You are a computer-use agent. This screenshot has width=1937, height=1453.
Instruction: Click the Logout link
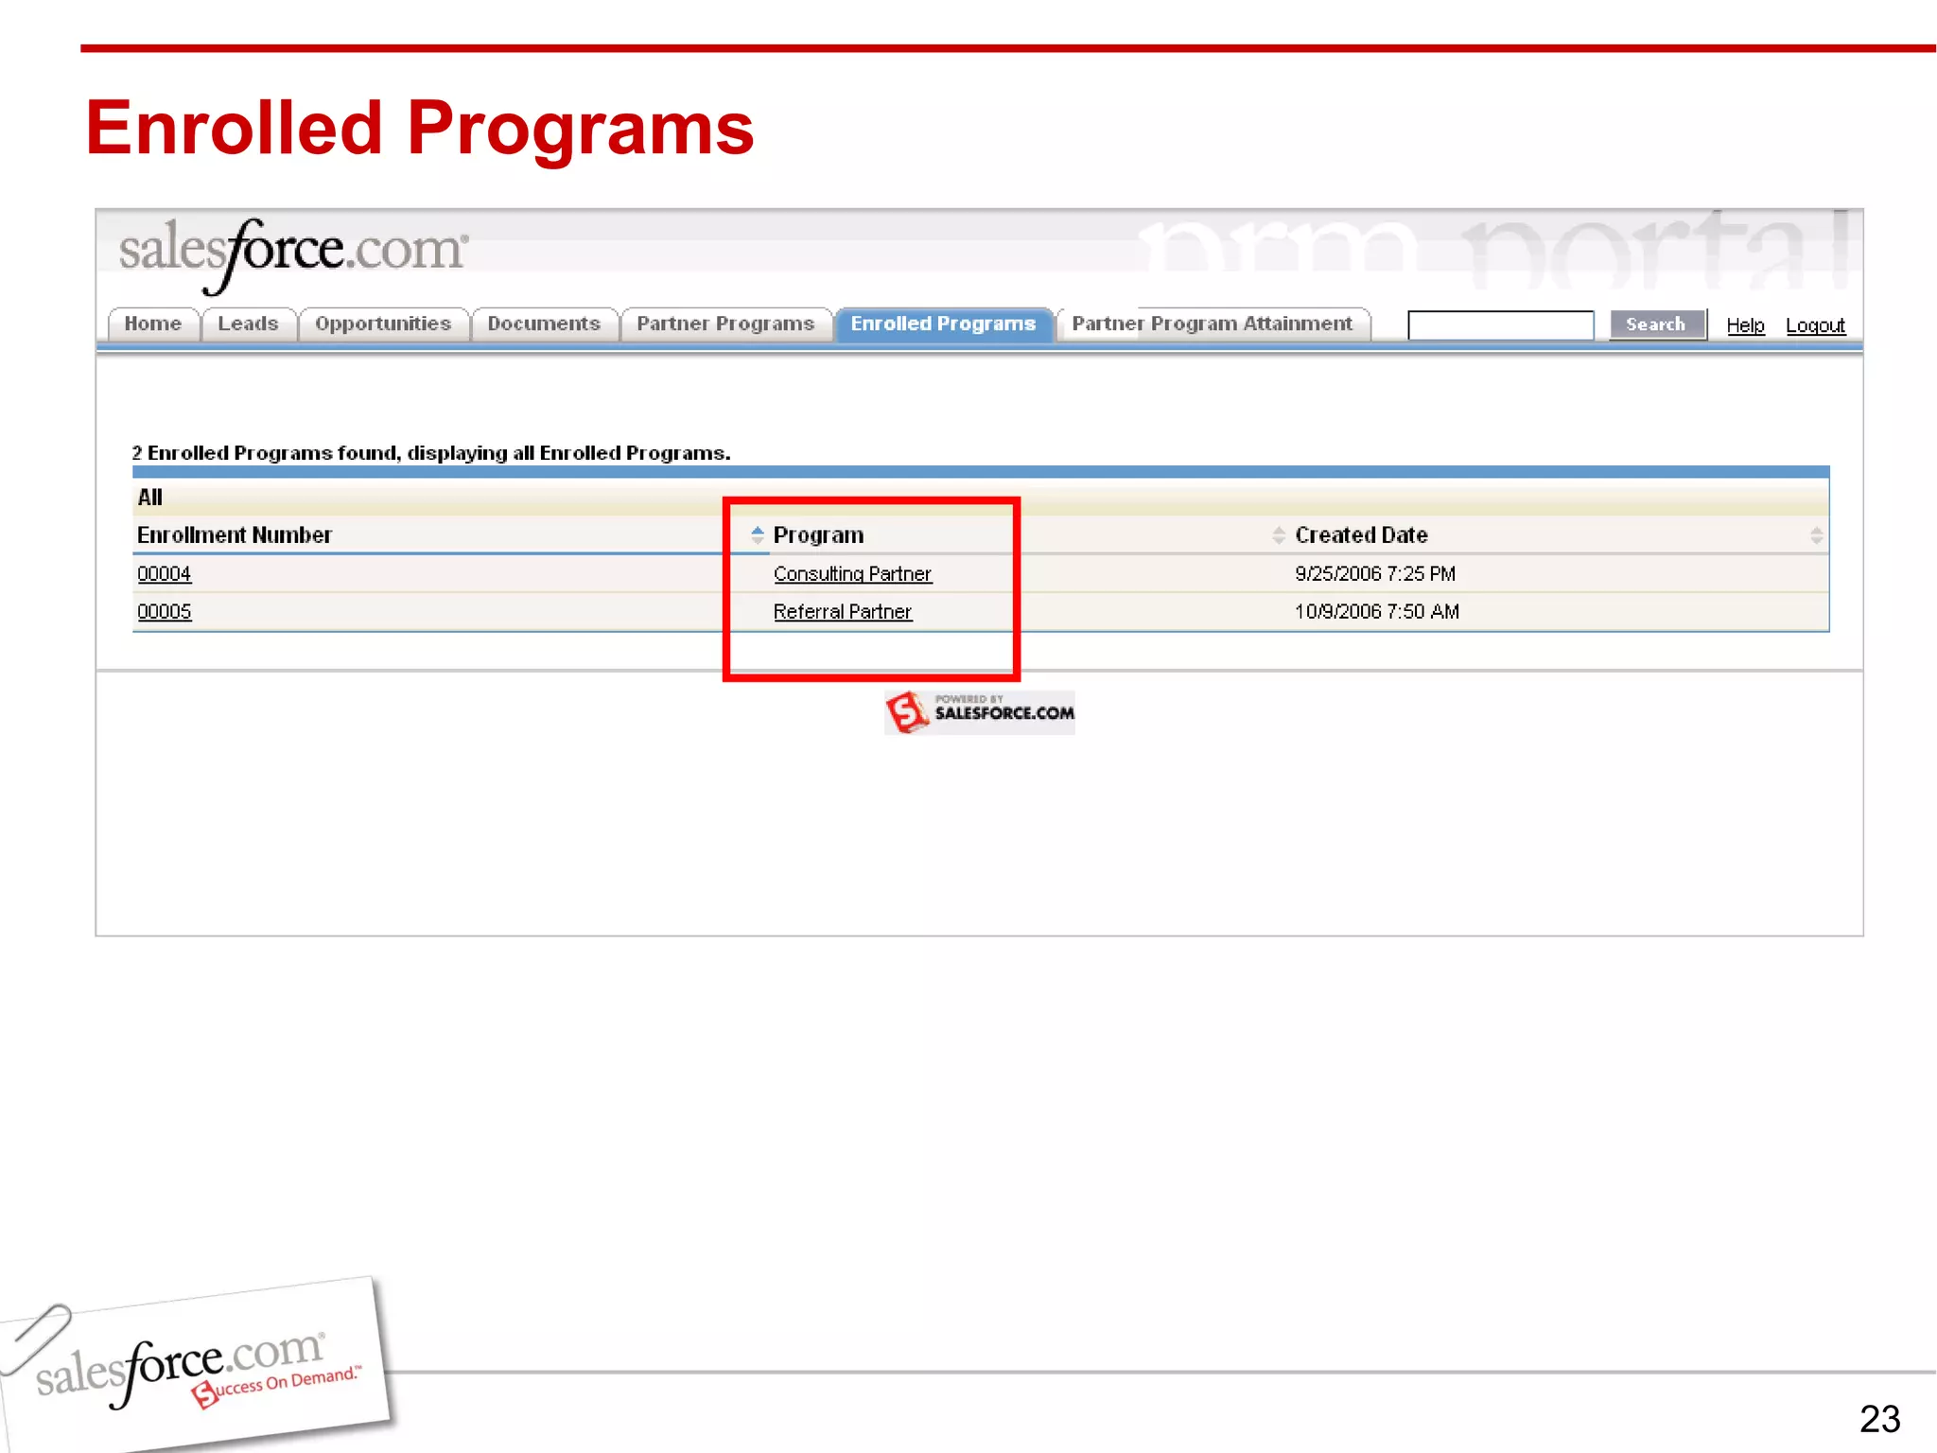[x=1815, y=325]
